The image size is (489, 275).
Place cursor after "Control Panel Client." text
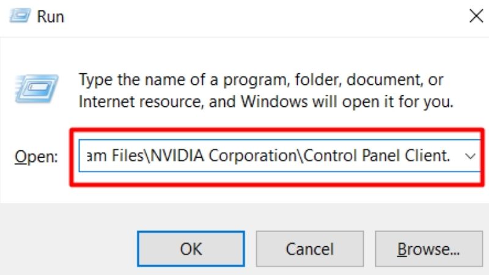pyautogui.click(x=451, y=155)
